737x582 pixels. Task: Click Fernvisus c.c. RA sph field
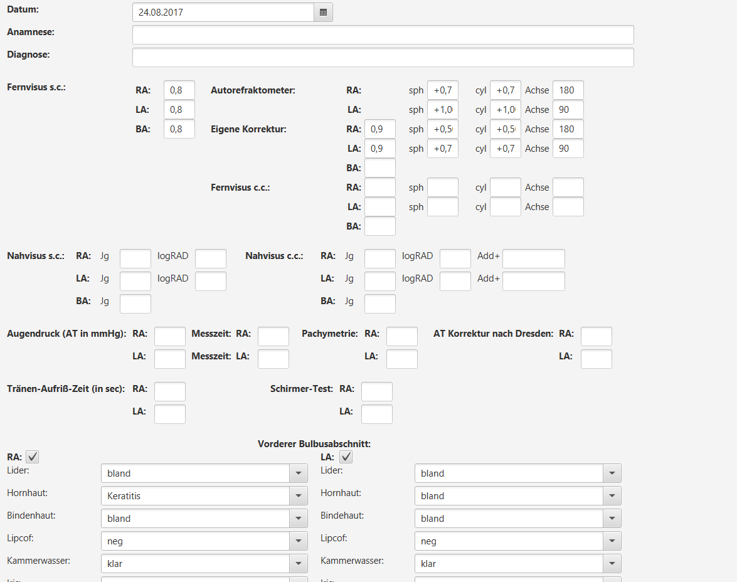(443, 187)
